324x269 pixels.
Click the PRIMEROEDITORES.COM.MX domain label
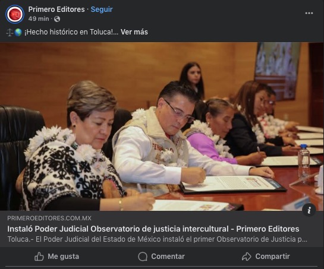point(49,218)
